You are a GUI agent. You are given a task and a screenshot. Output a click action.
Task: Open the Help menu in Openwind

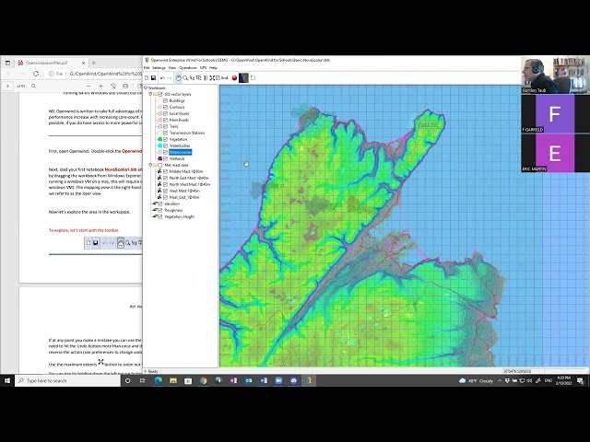pyautogui.click(x=213, y=67)
